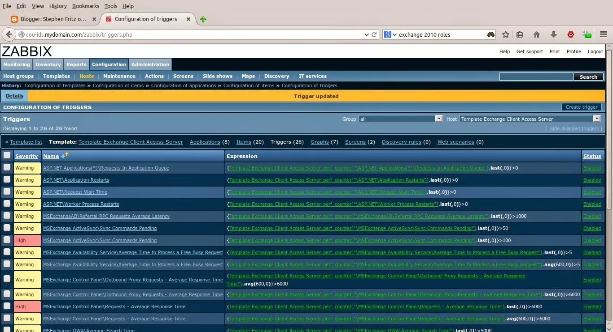The image size is (613, 332).
Task: Click the green counter extension icon
Action: click(587, 34)
